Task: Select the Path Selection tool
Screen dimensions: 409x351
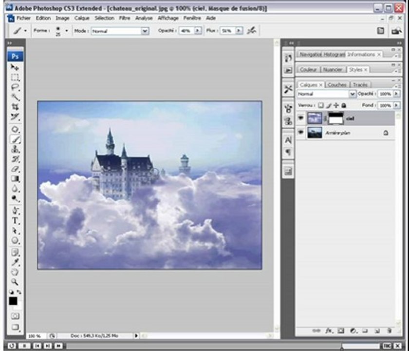Action: pos(15,231)
